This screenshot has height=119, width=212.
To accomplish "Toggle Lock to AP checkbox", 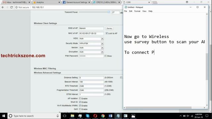I will [x=107, y=33].
